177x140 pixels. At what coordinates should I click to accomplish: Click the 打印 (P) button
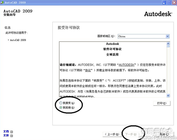162,103
